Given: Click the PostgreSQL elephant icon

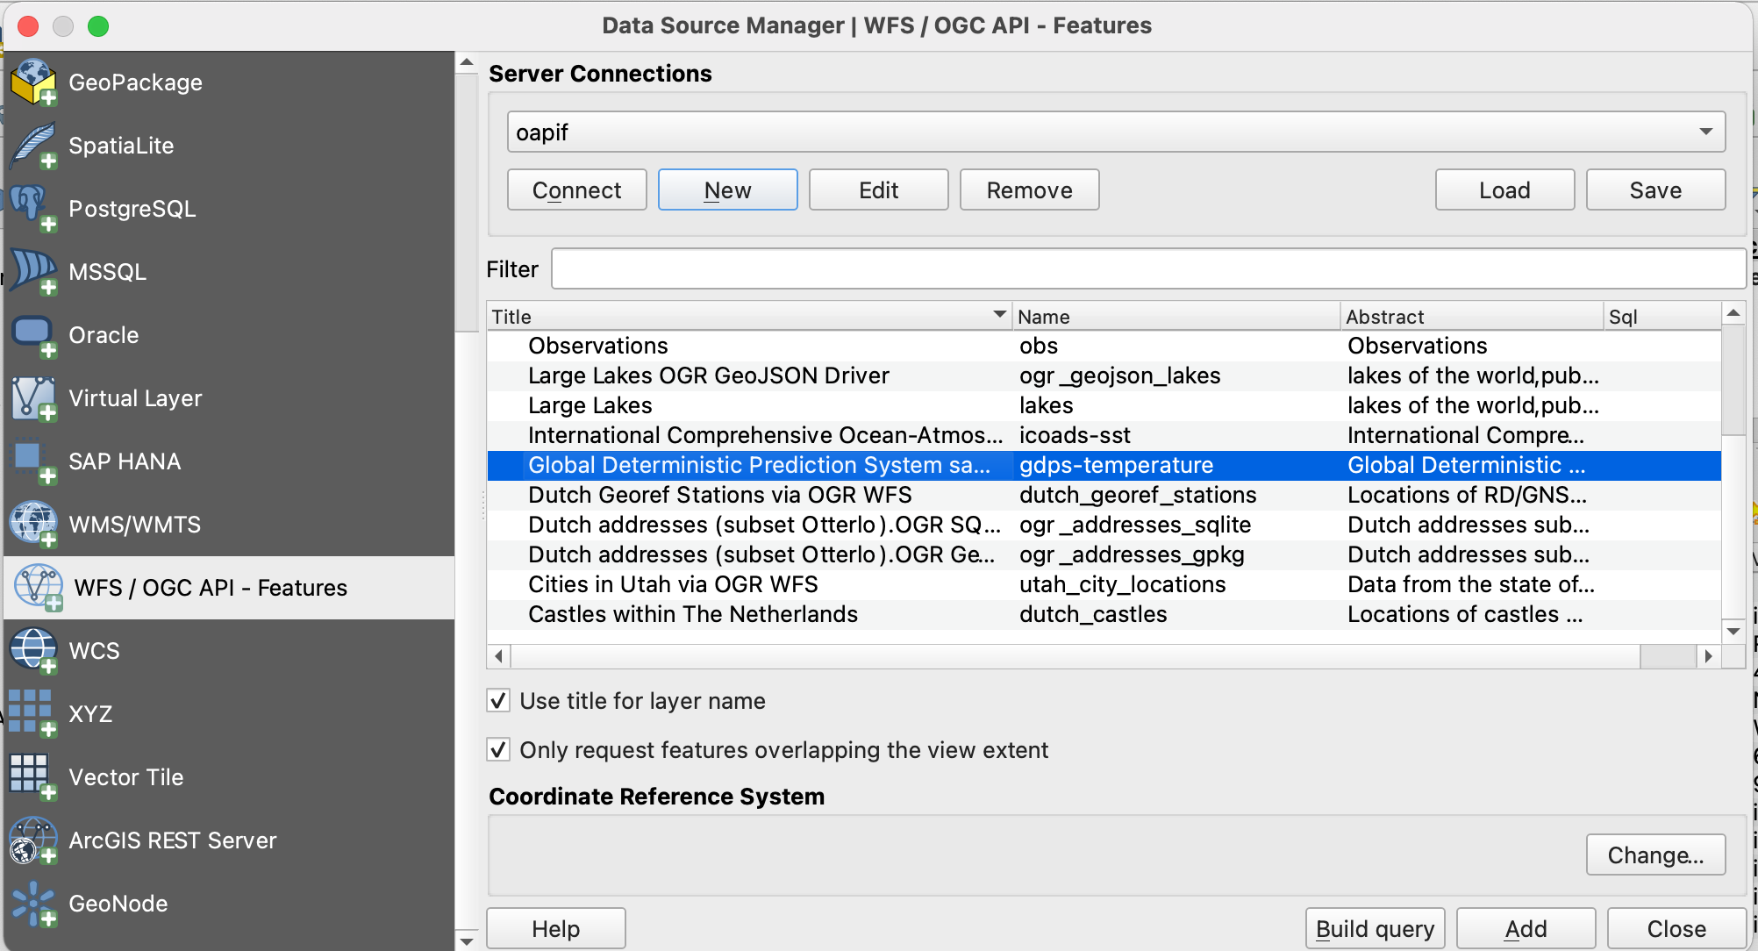Looking at the screenshot, I should point(33,209).
